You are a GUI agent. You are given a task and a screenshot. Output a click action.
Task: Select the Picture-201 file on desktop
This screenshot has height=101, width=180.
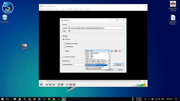click(173, 6)
